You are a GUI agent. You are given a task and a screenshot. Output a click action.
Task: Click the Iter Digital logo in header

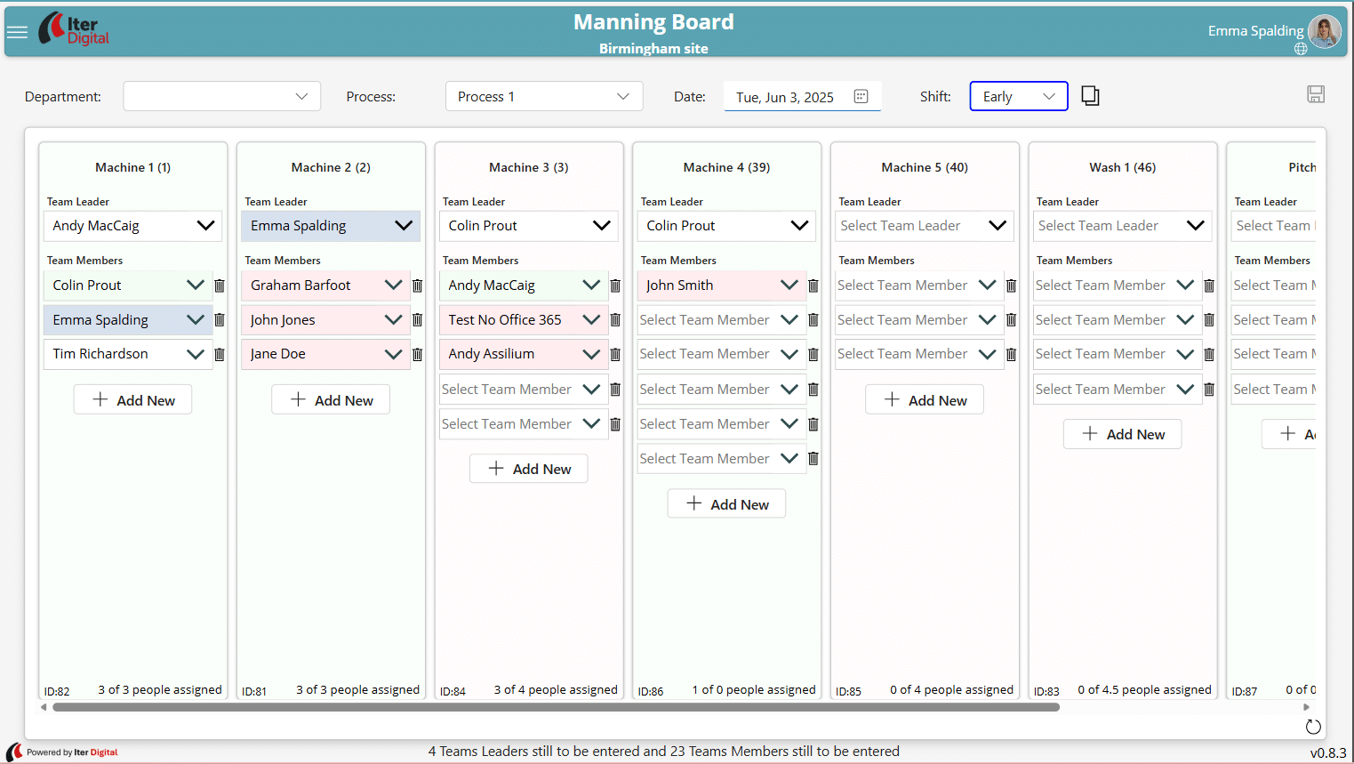click(x=74, y=30)
